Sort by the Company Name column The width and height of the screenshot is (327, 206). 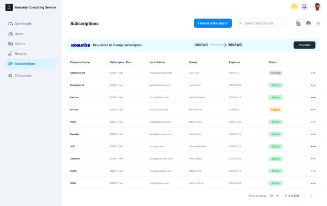(80, 62)
